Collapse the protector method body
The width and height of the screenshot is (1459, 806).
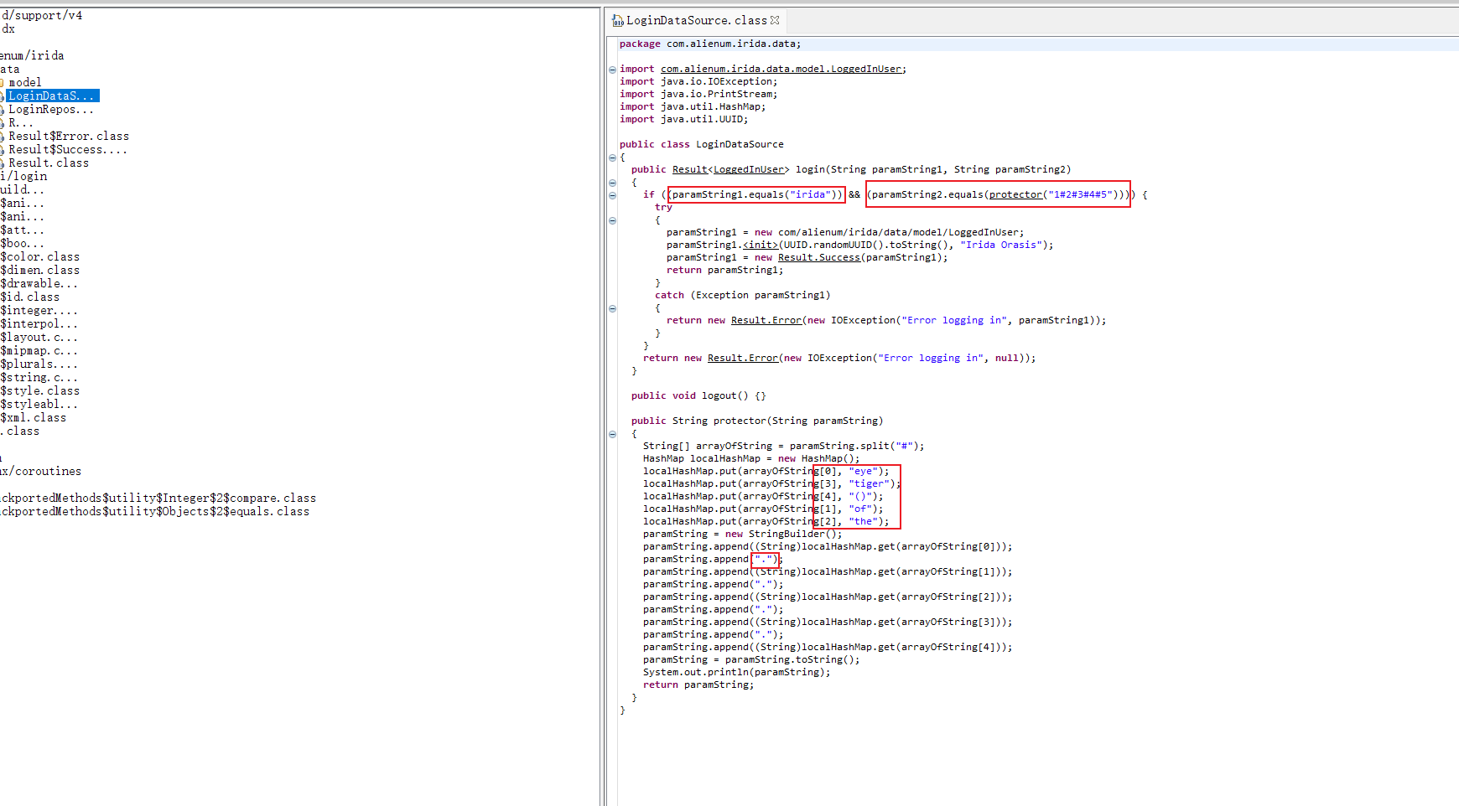(x=612, y=434)
